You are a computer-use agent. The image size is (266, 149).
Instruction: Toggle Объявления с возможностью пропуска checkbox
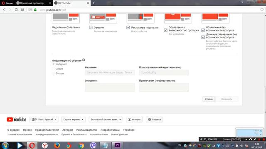(x=165, y=30)
